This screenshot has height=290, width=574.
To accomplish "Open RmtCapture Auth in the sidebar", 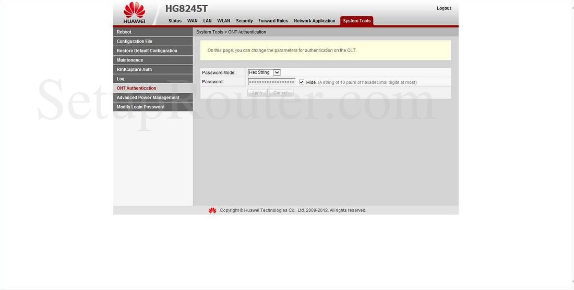I will (x=153, y=69).
